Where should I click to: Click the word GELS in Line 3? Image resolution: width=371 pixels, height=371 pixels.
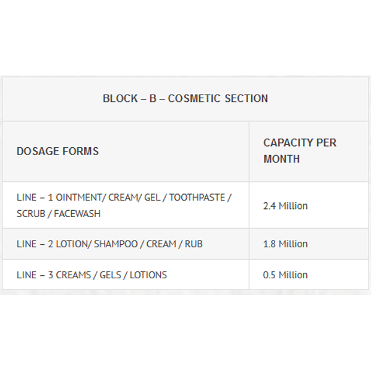click(110, 275)
